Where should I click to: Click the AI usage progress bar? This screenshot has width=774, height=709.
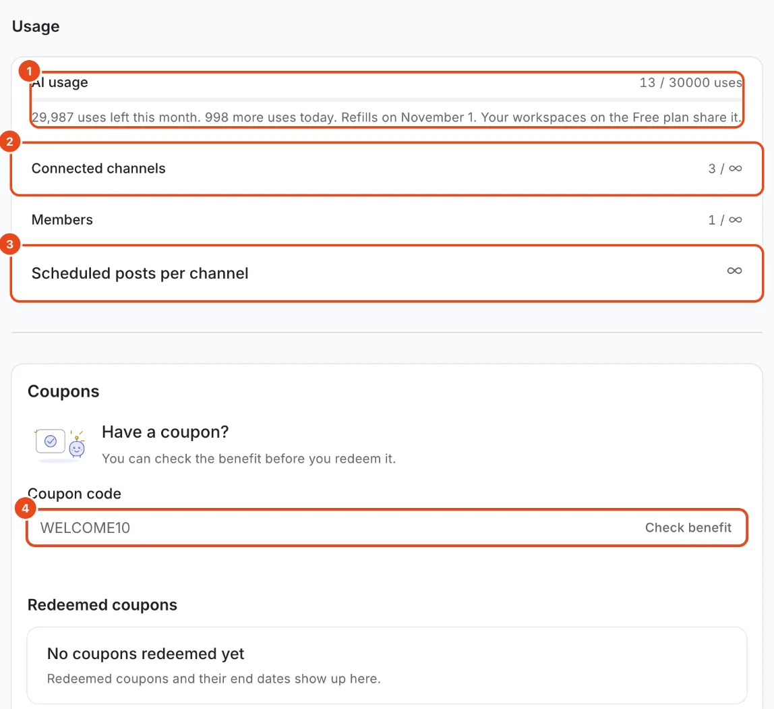coord(386,100)
